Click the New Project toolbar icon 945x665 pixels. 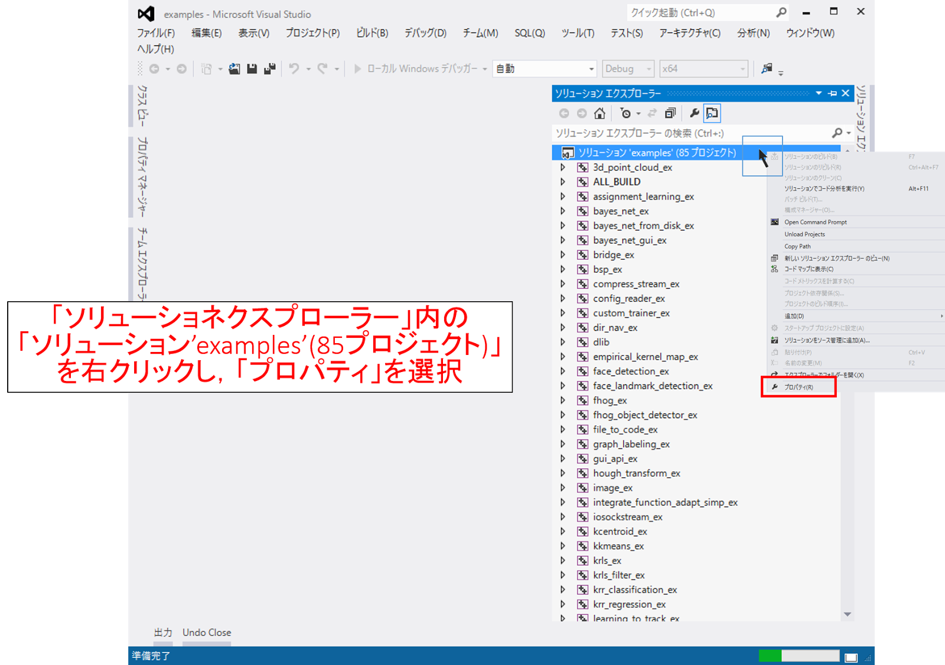[206, 69]
